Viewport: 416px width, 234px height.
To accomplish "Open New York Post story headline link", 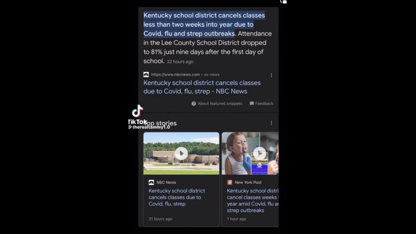I will 253,201.
